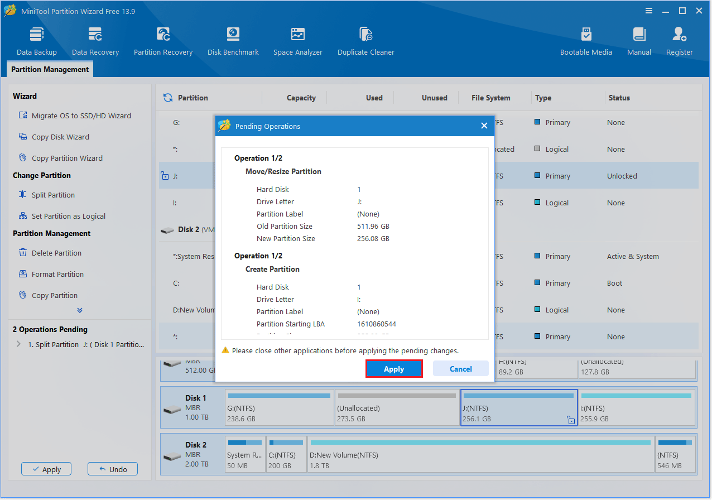Screen dimensions: 712x500
Task: Select the Unallocated 273.5 GB block
Action: coord(396,408)
